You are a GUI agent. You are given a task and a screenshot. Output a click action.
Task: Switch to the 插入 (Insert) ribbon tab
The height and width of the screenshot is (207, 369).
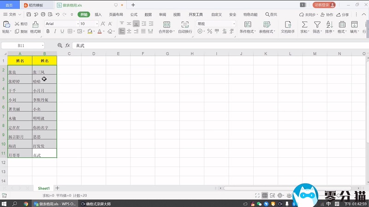coord(98,14)
